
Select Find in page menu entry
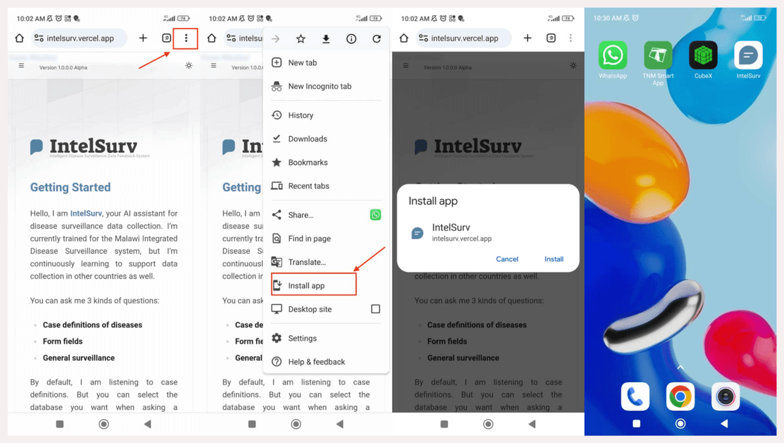325,238
